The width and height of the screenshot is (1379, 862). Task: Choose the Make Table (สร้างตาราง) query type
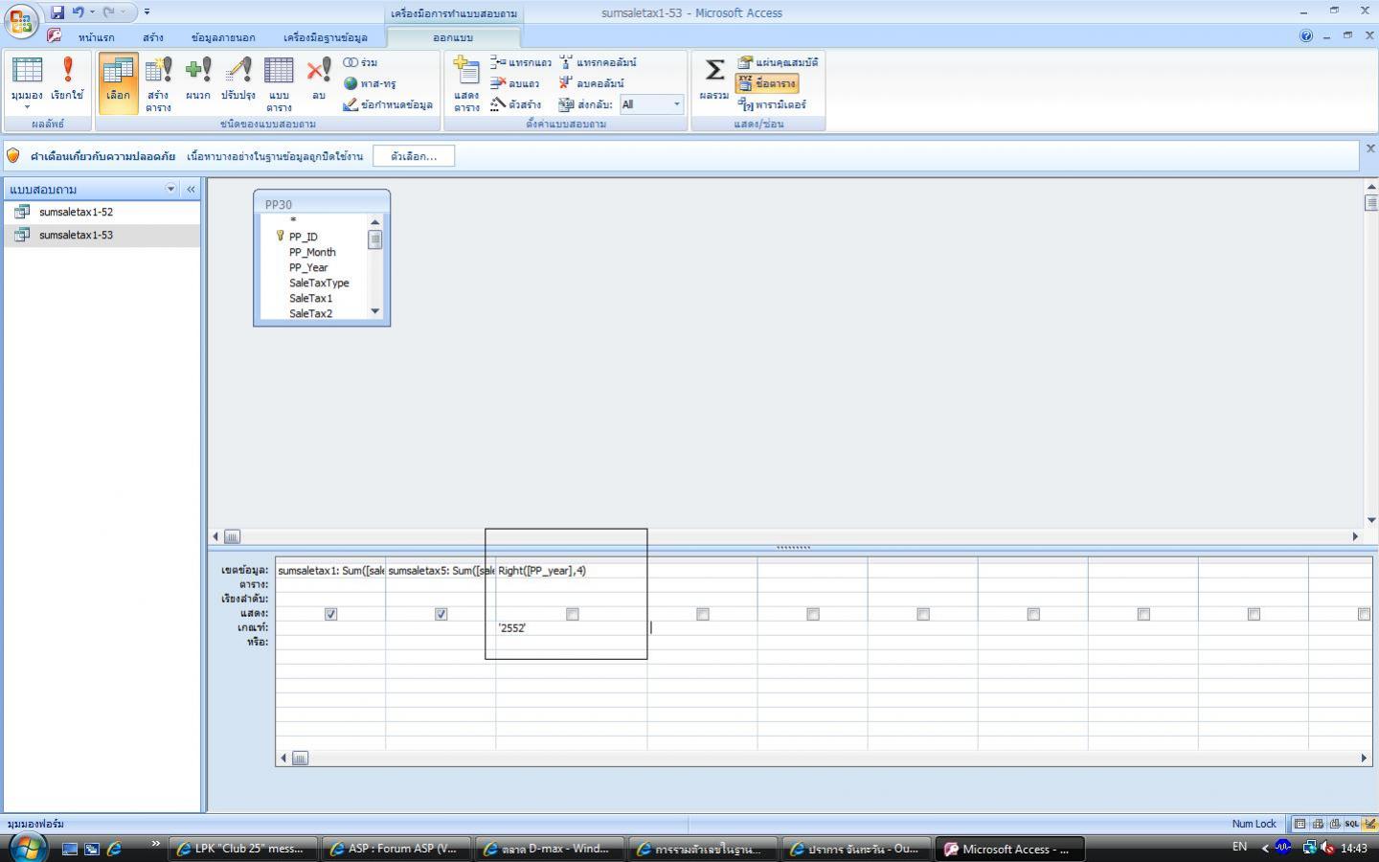(158, 83)
